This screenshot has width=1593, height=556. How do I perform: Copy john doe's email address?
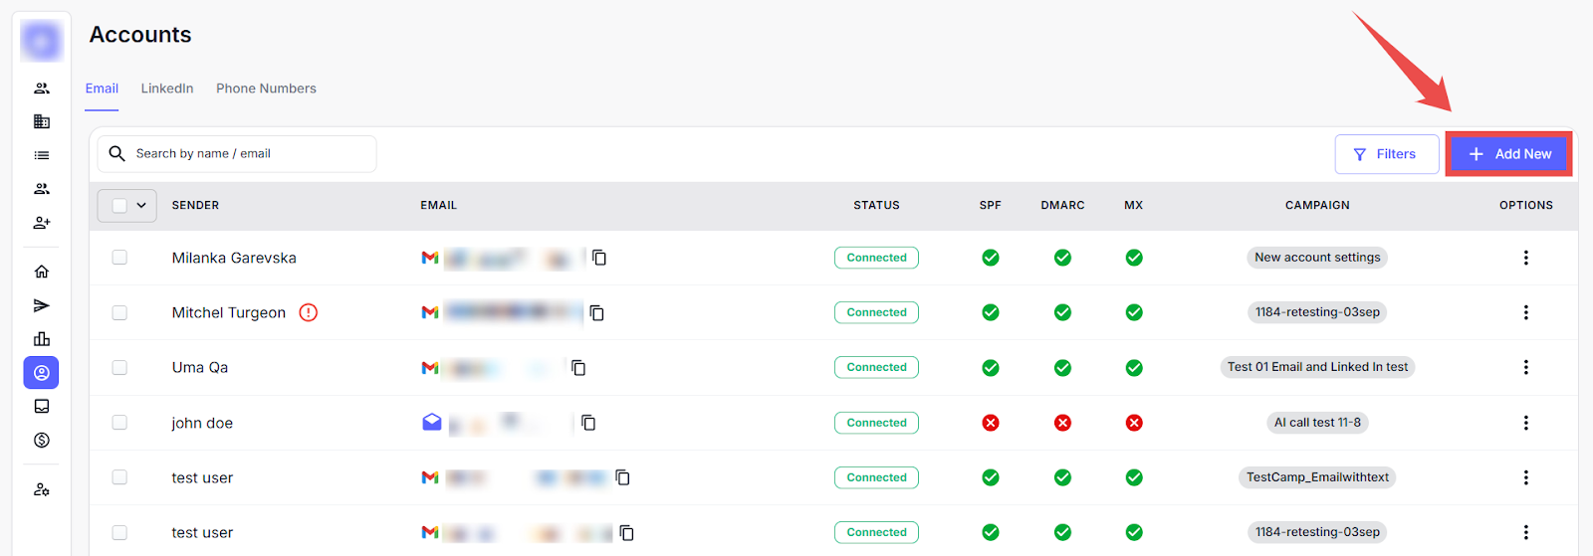pyautogui.click(x=588, y=423)
